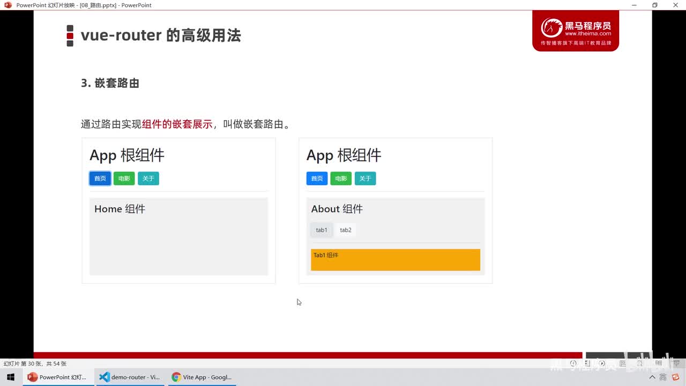Click 关于 button in right App panel

click(x=365, y=179)
